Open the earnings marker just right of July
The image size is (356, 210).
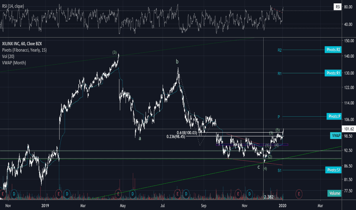tap(178, 194)
